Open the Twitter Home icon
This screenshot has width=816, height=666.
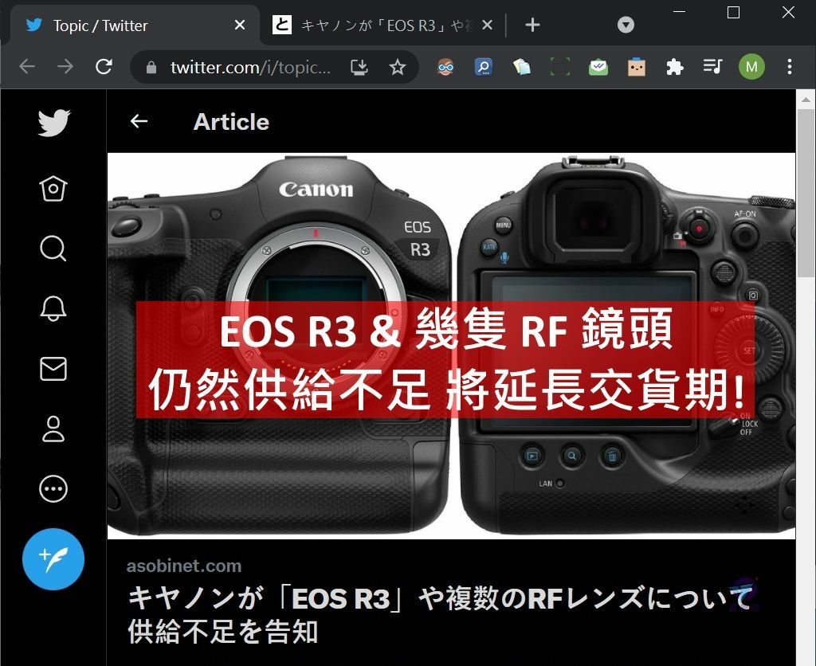point(53,188)
